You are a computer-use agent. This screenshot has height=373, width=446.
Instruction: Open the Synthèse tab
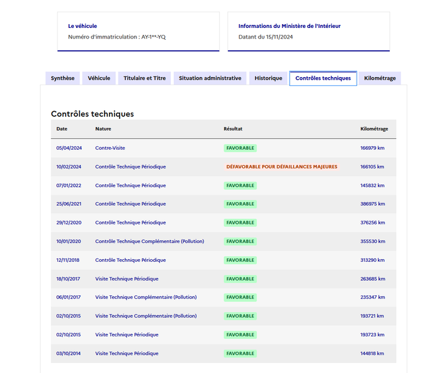(62, 78)
